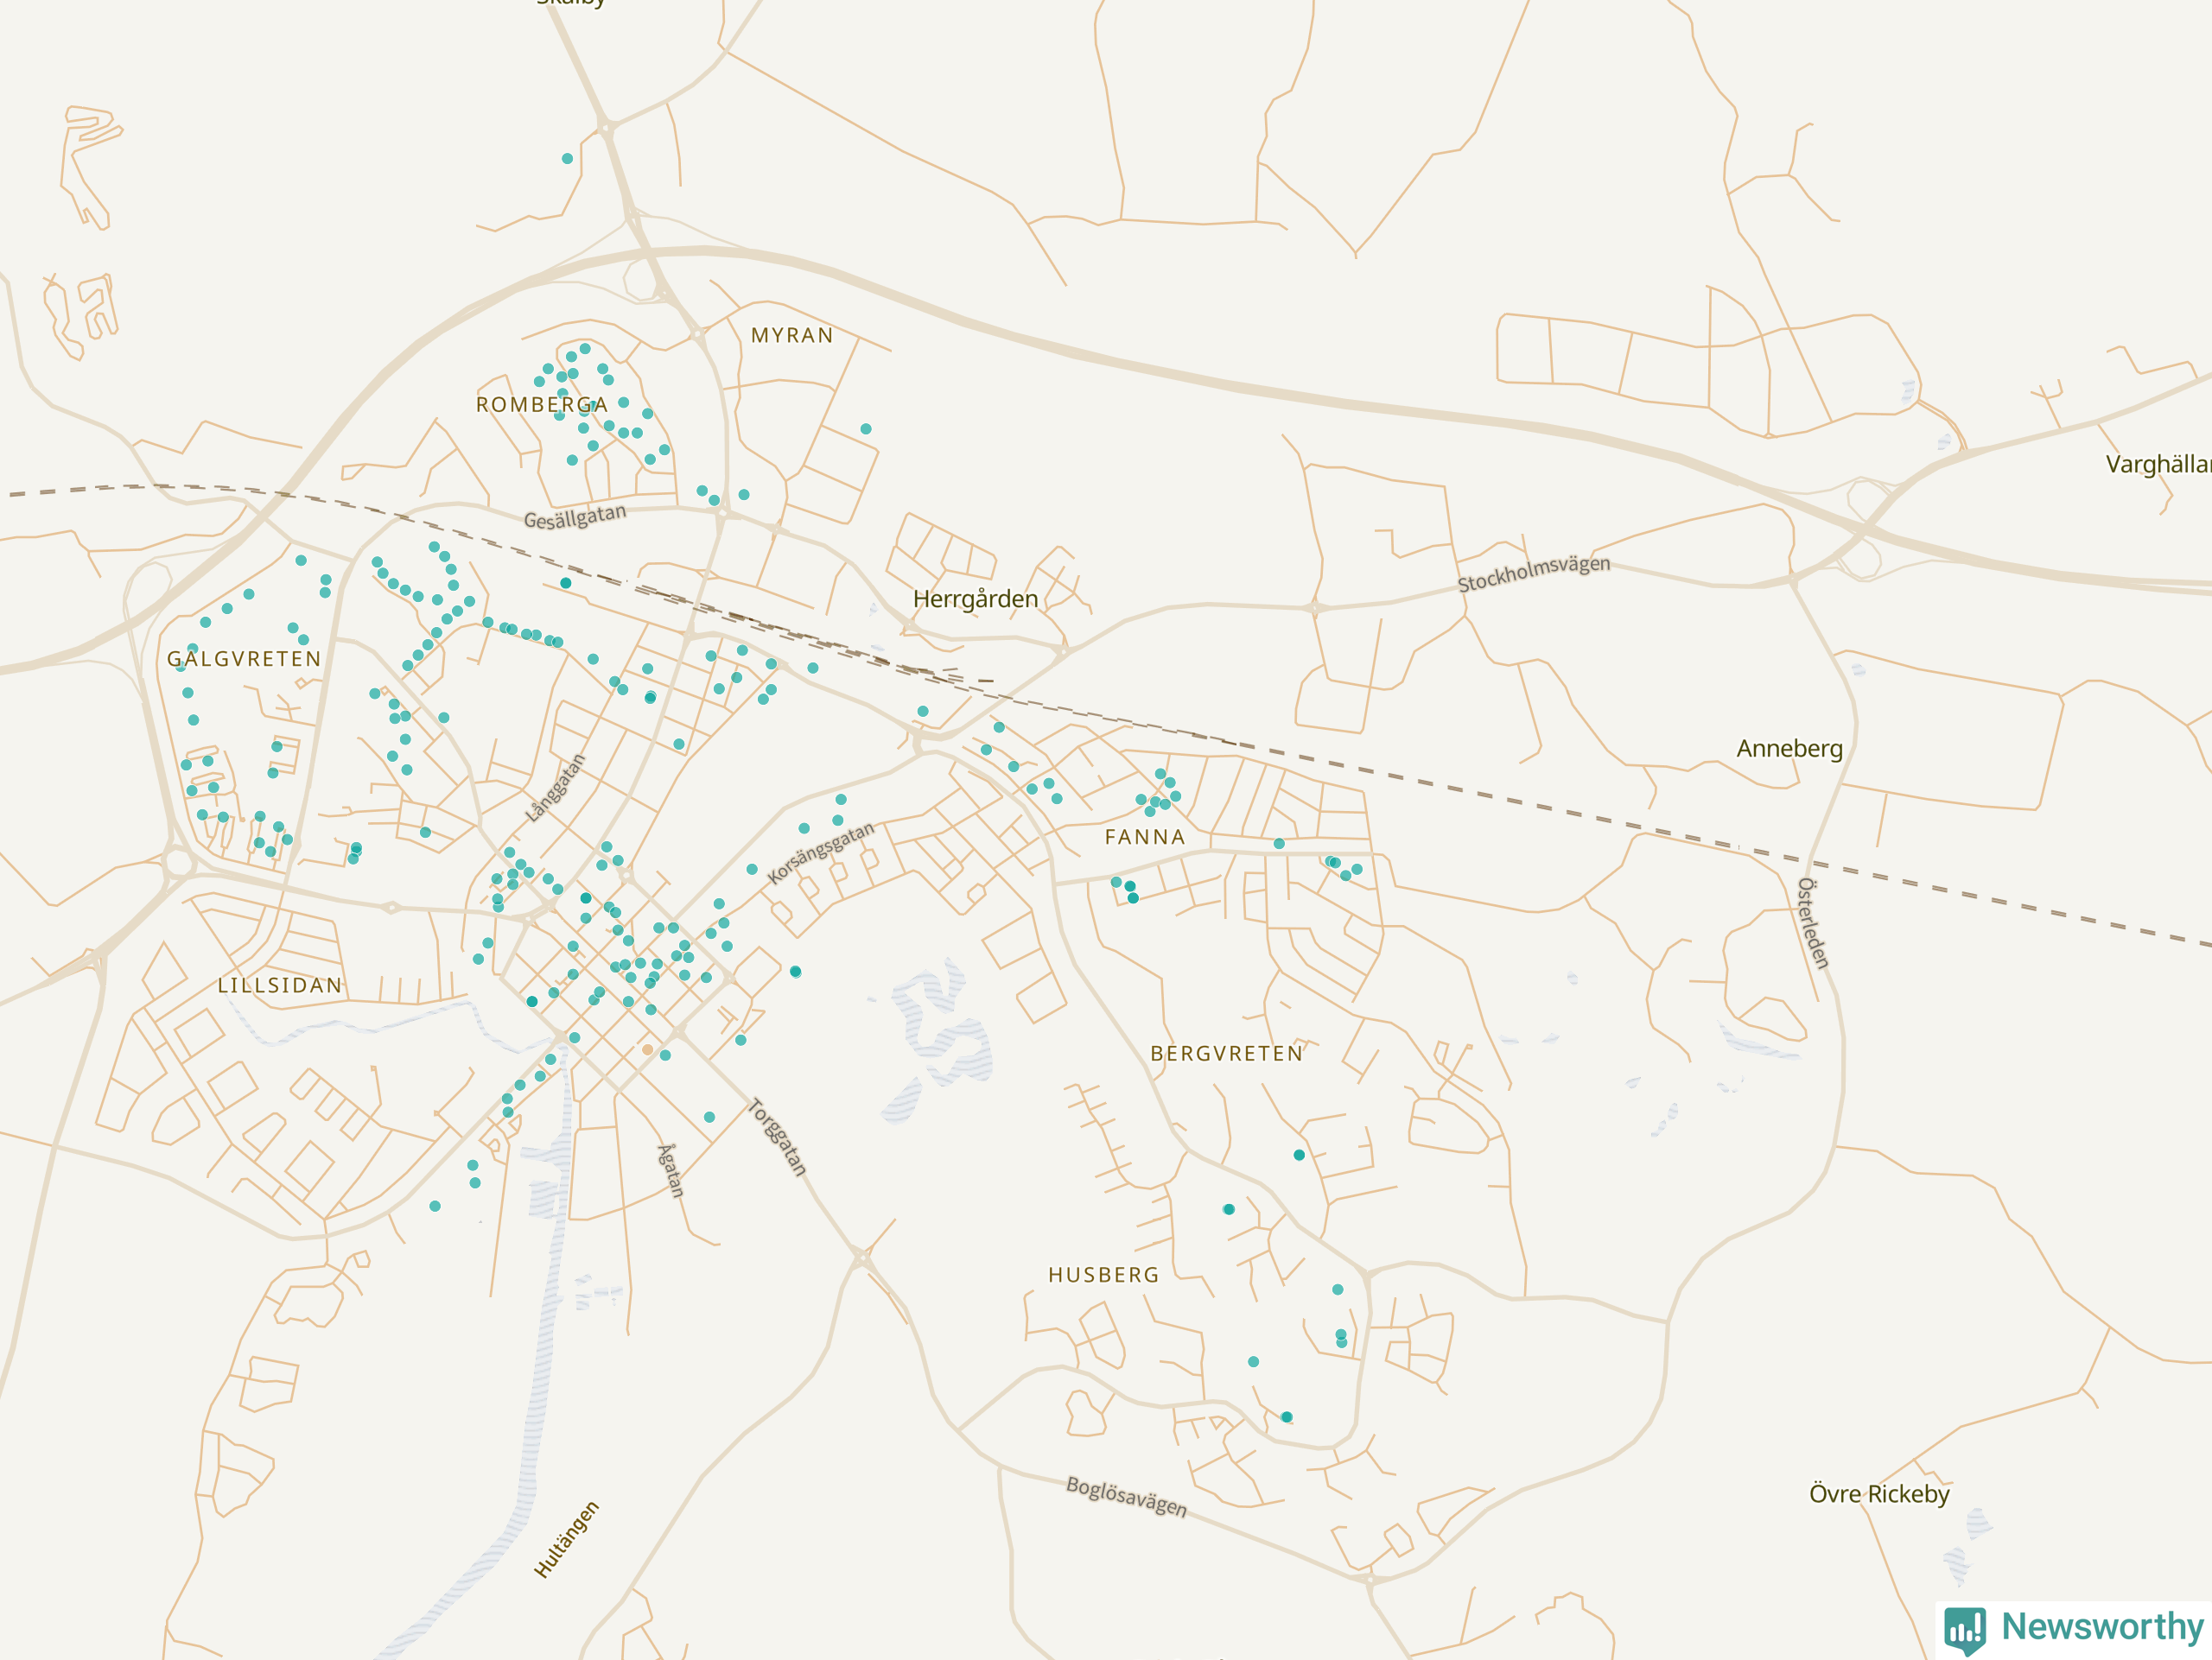
Task: Select the GALGVRETEN neighborhood label
Action: [x=244, y=659]
